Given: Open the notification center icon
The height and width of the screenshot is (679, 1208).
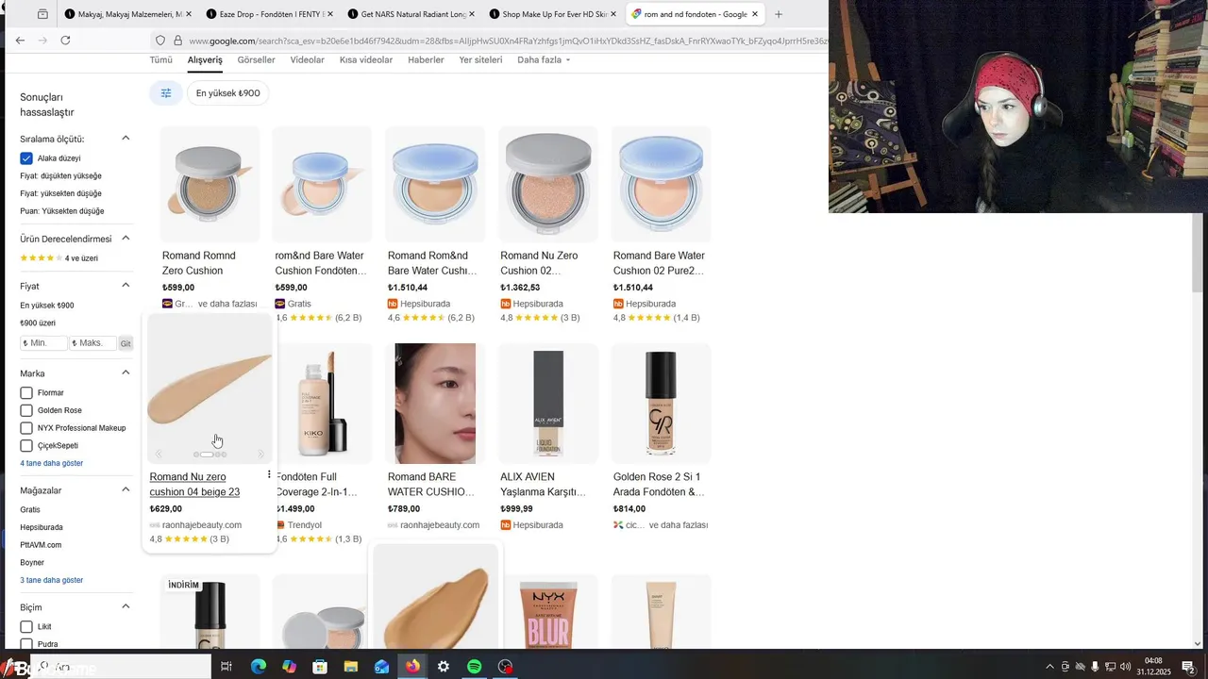Looking at the screenshot, I should (1188, 667).
